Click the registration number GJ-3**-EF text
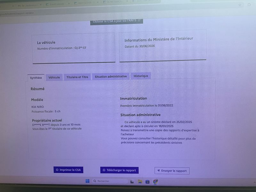256x192 pixels. click(80, 48)
